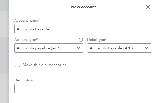Click the blank area below the Description field
Screen dimensions: 154x103
tap(83, 98)
